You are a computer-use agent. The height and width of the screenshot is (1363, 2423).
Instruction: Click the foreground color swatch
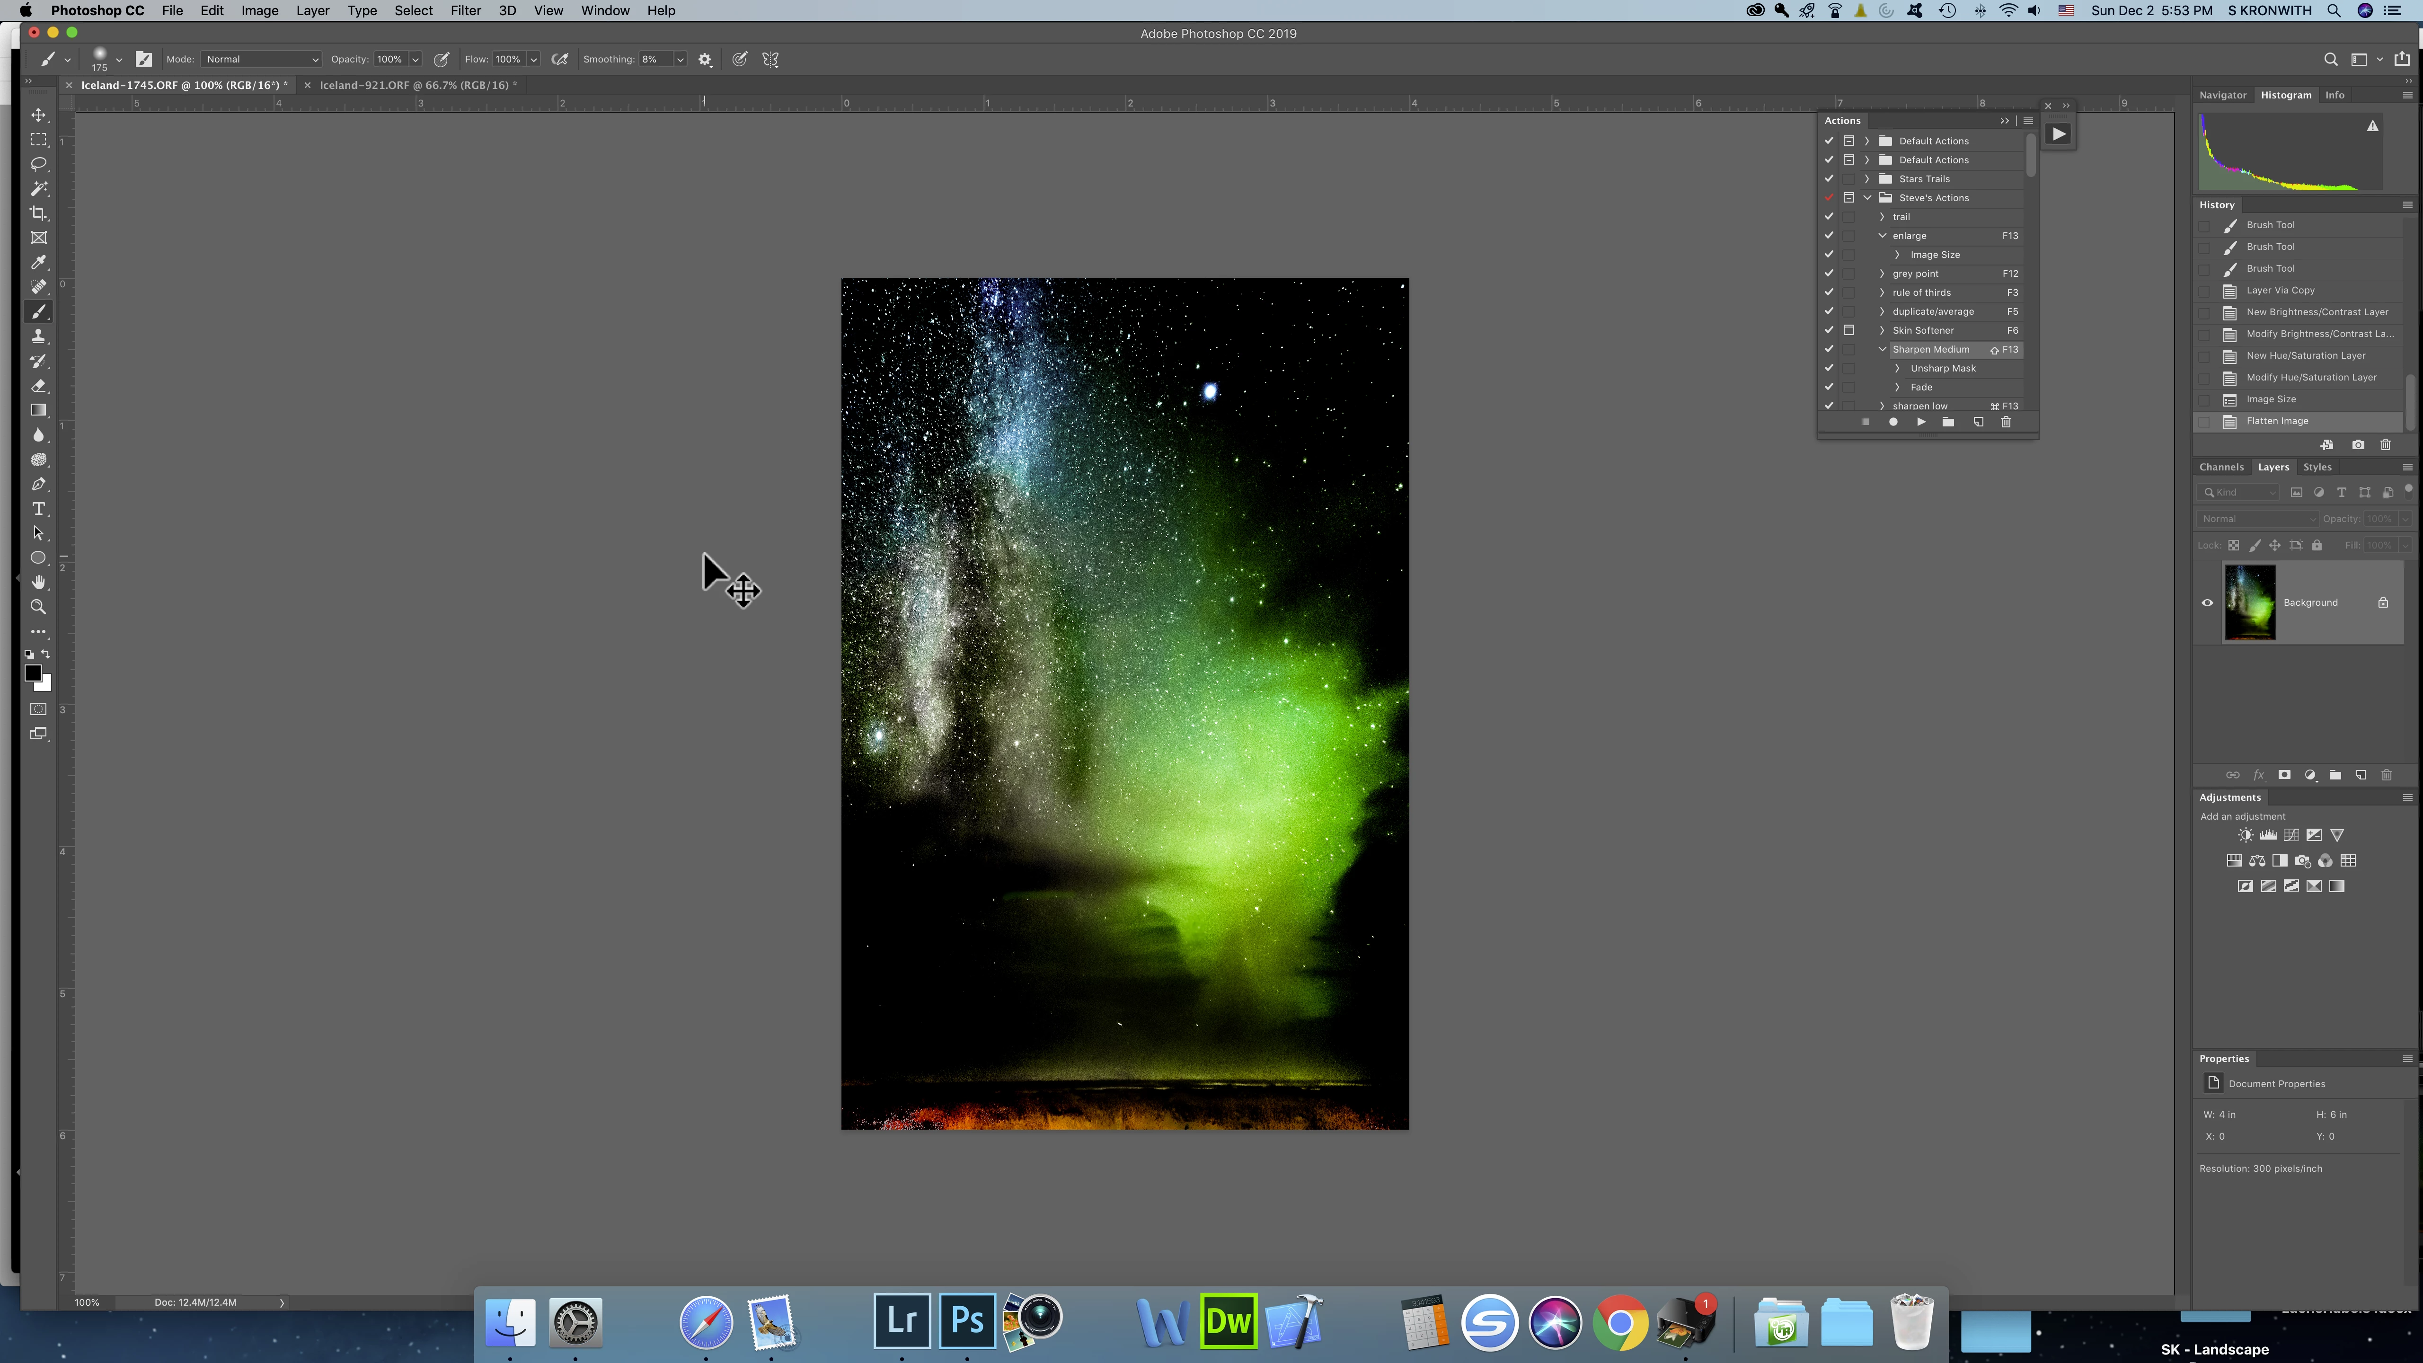tap(32, 673)
